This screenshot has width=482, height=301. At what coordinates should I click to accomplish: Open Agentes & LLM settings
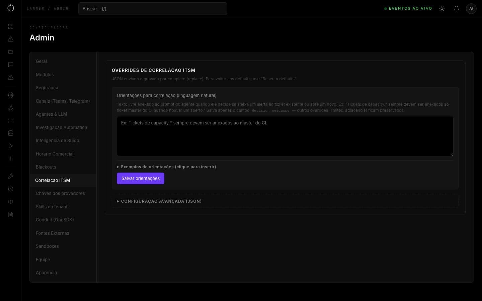(x=63, y=114)
